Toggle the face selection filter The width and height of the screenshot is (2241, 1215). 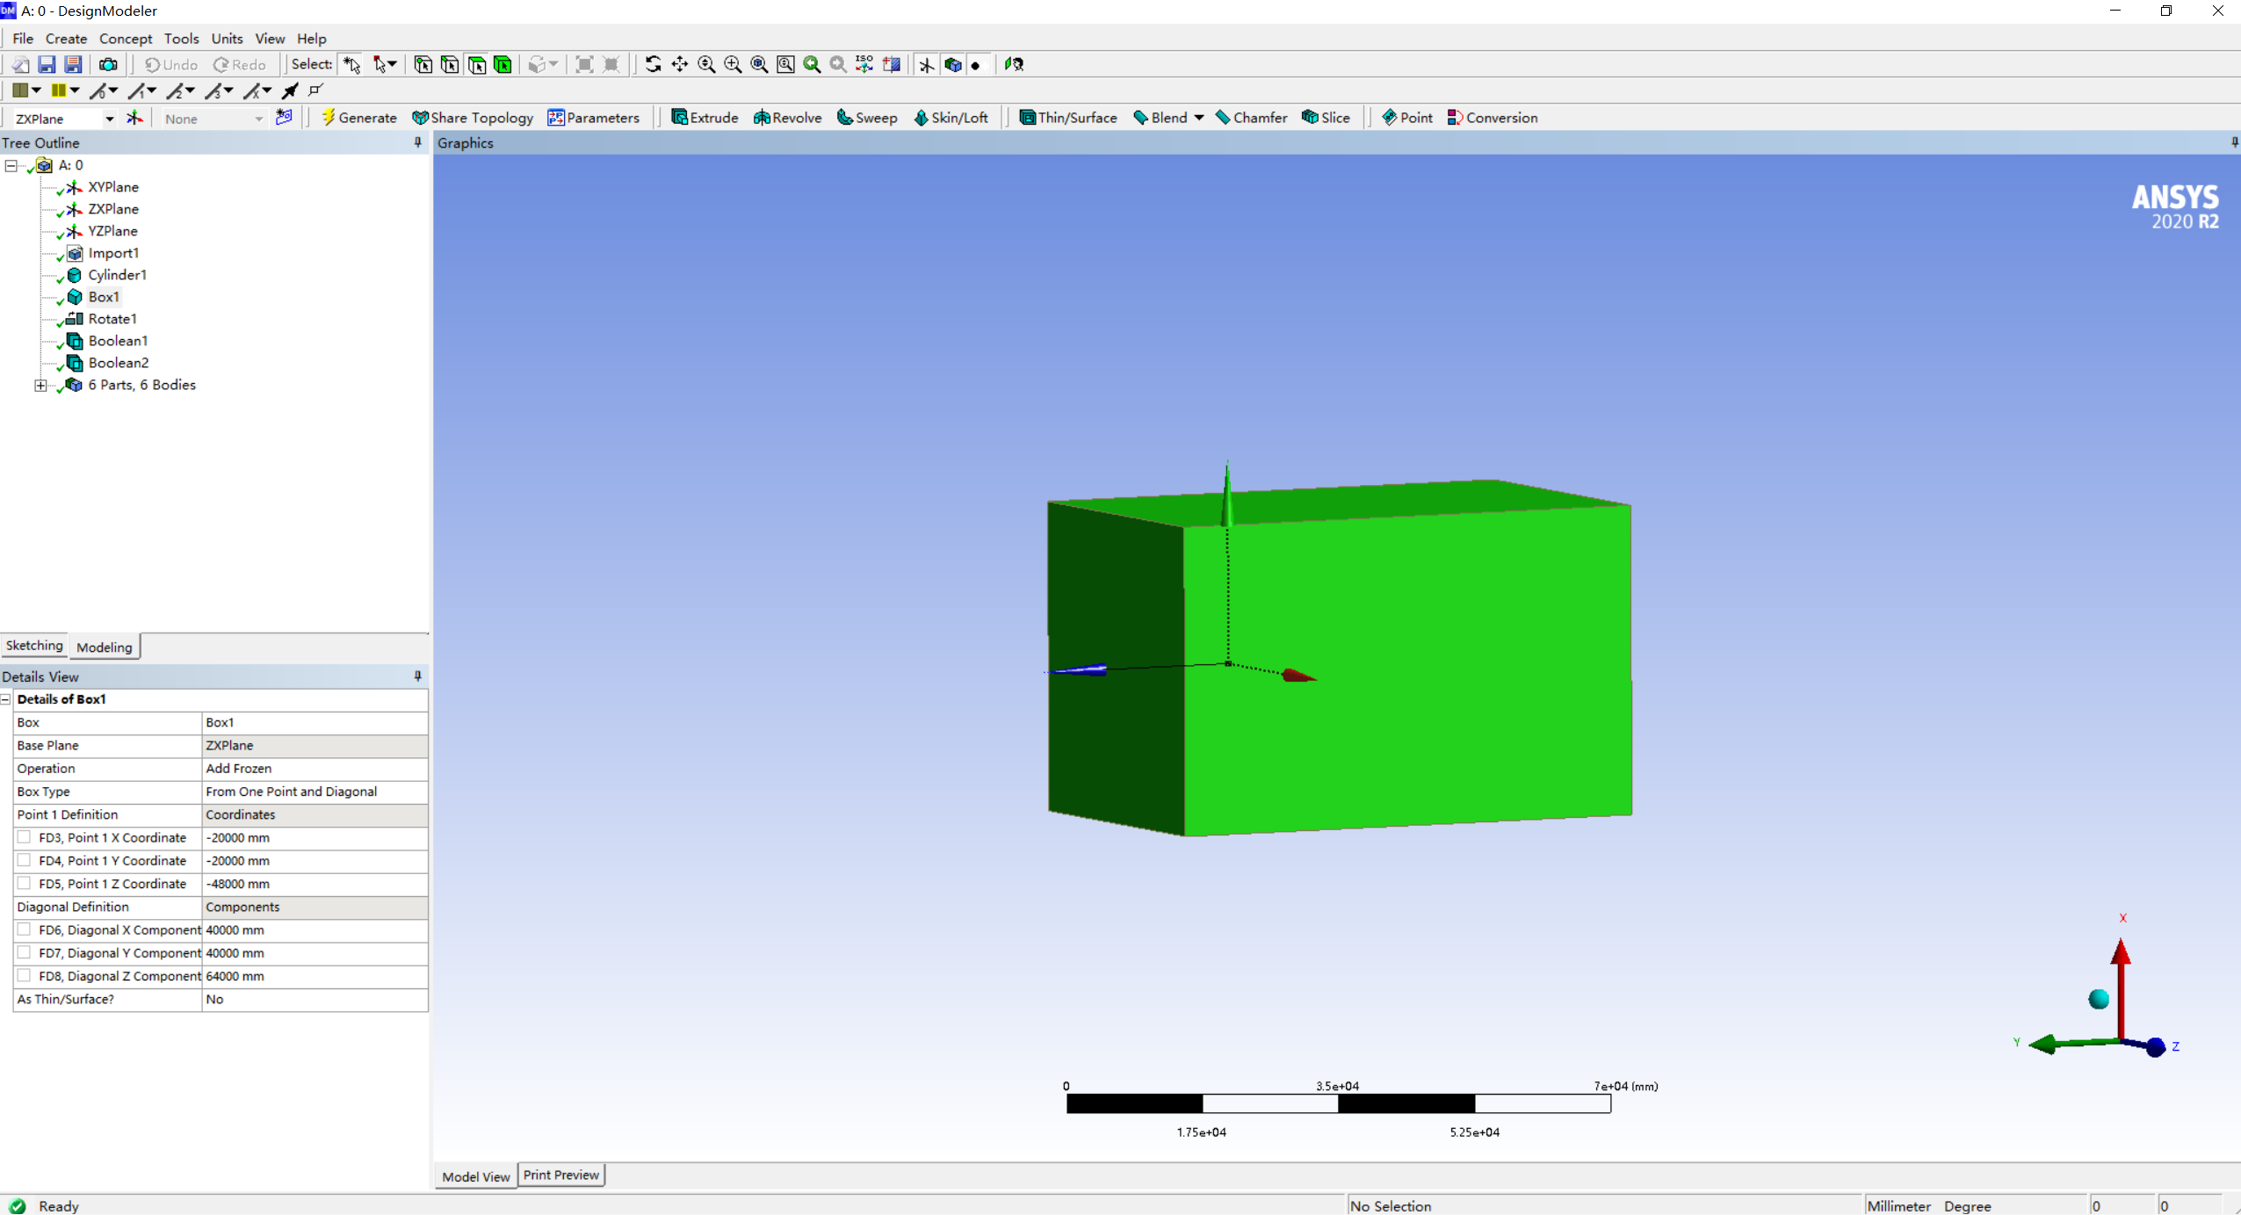477,64
